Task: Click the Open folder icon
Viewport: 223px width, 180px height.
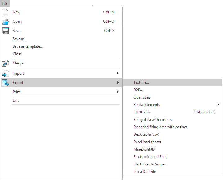Action: pos(5,21)
